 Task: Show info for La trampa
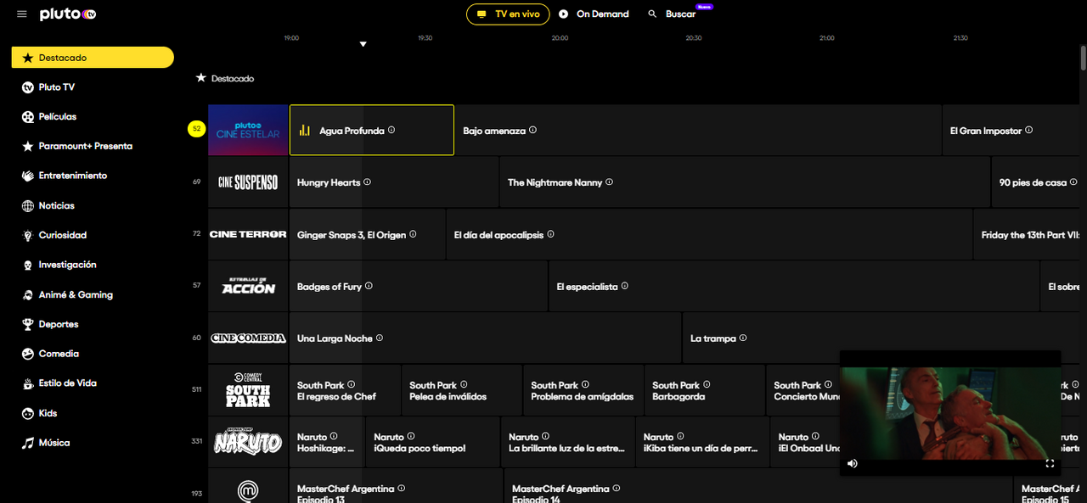(x=743, y=338)
